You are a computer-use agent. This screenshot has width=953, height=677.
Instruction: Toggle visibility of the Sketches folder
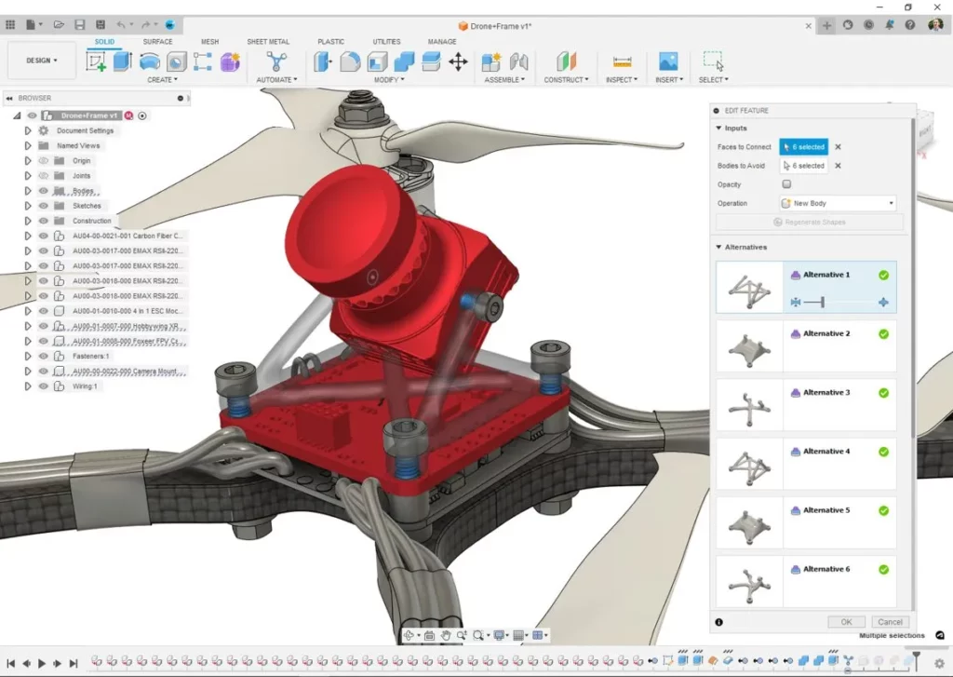[43, 206]
